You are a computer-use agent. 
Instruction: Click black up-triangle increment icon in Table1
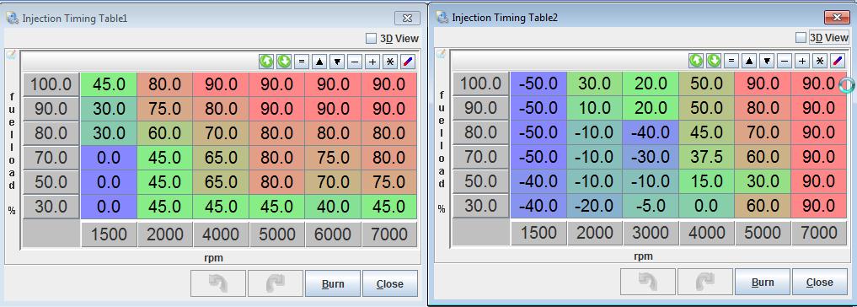(319, 62)
